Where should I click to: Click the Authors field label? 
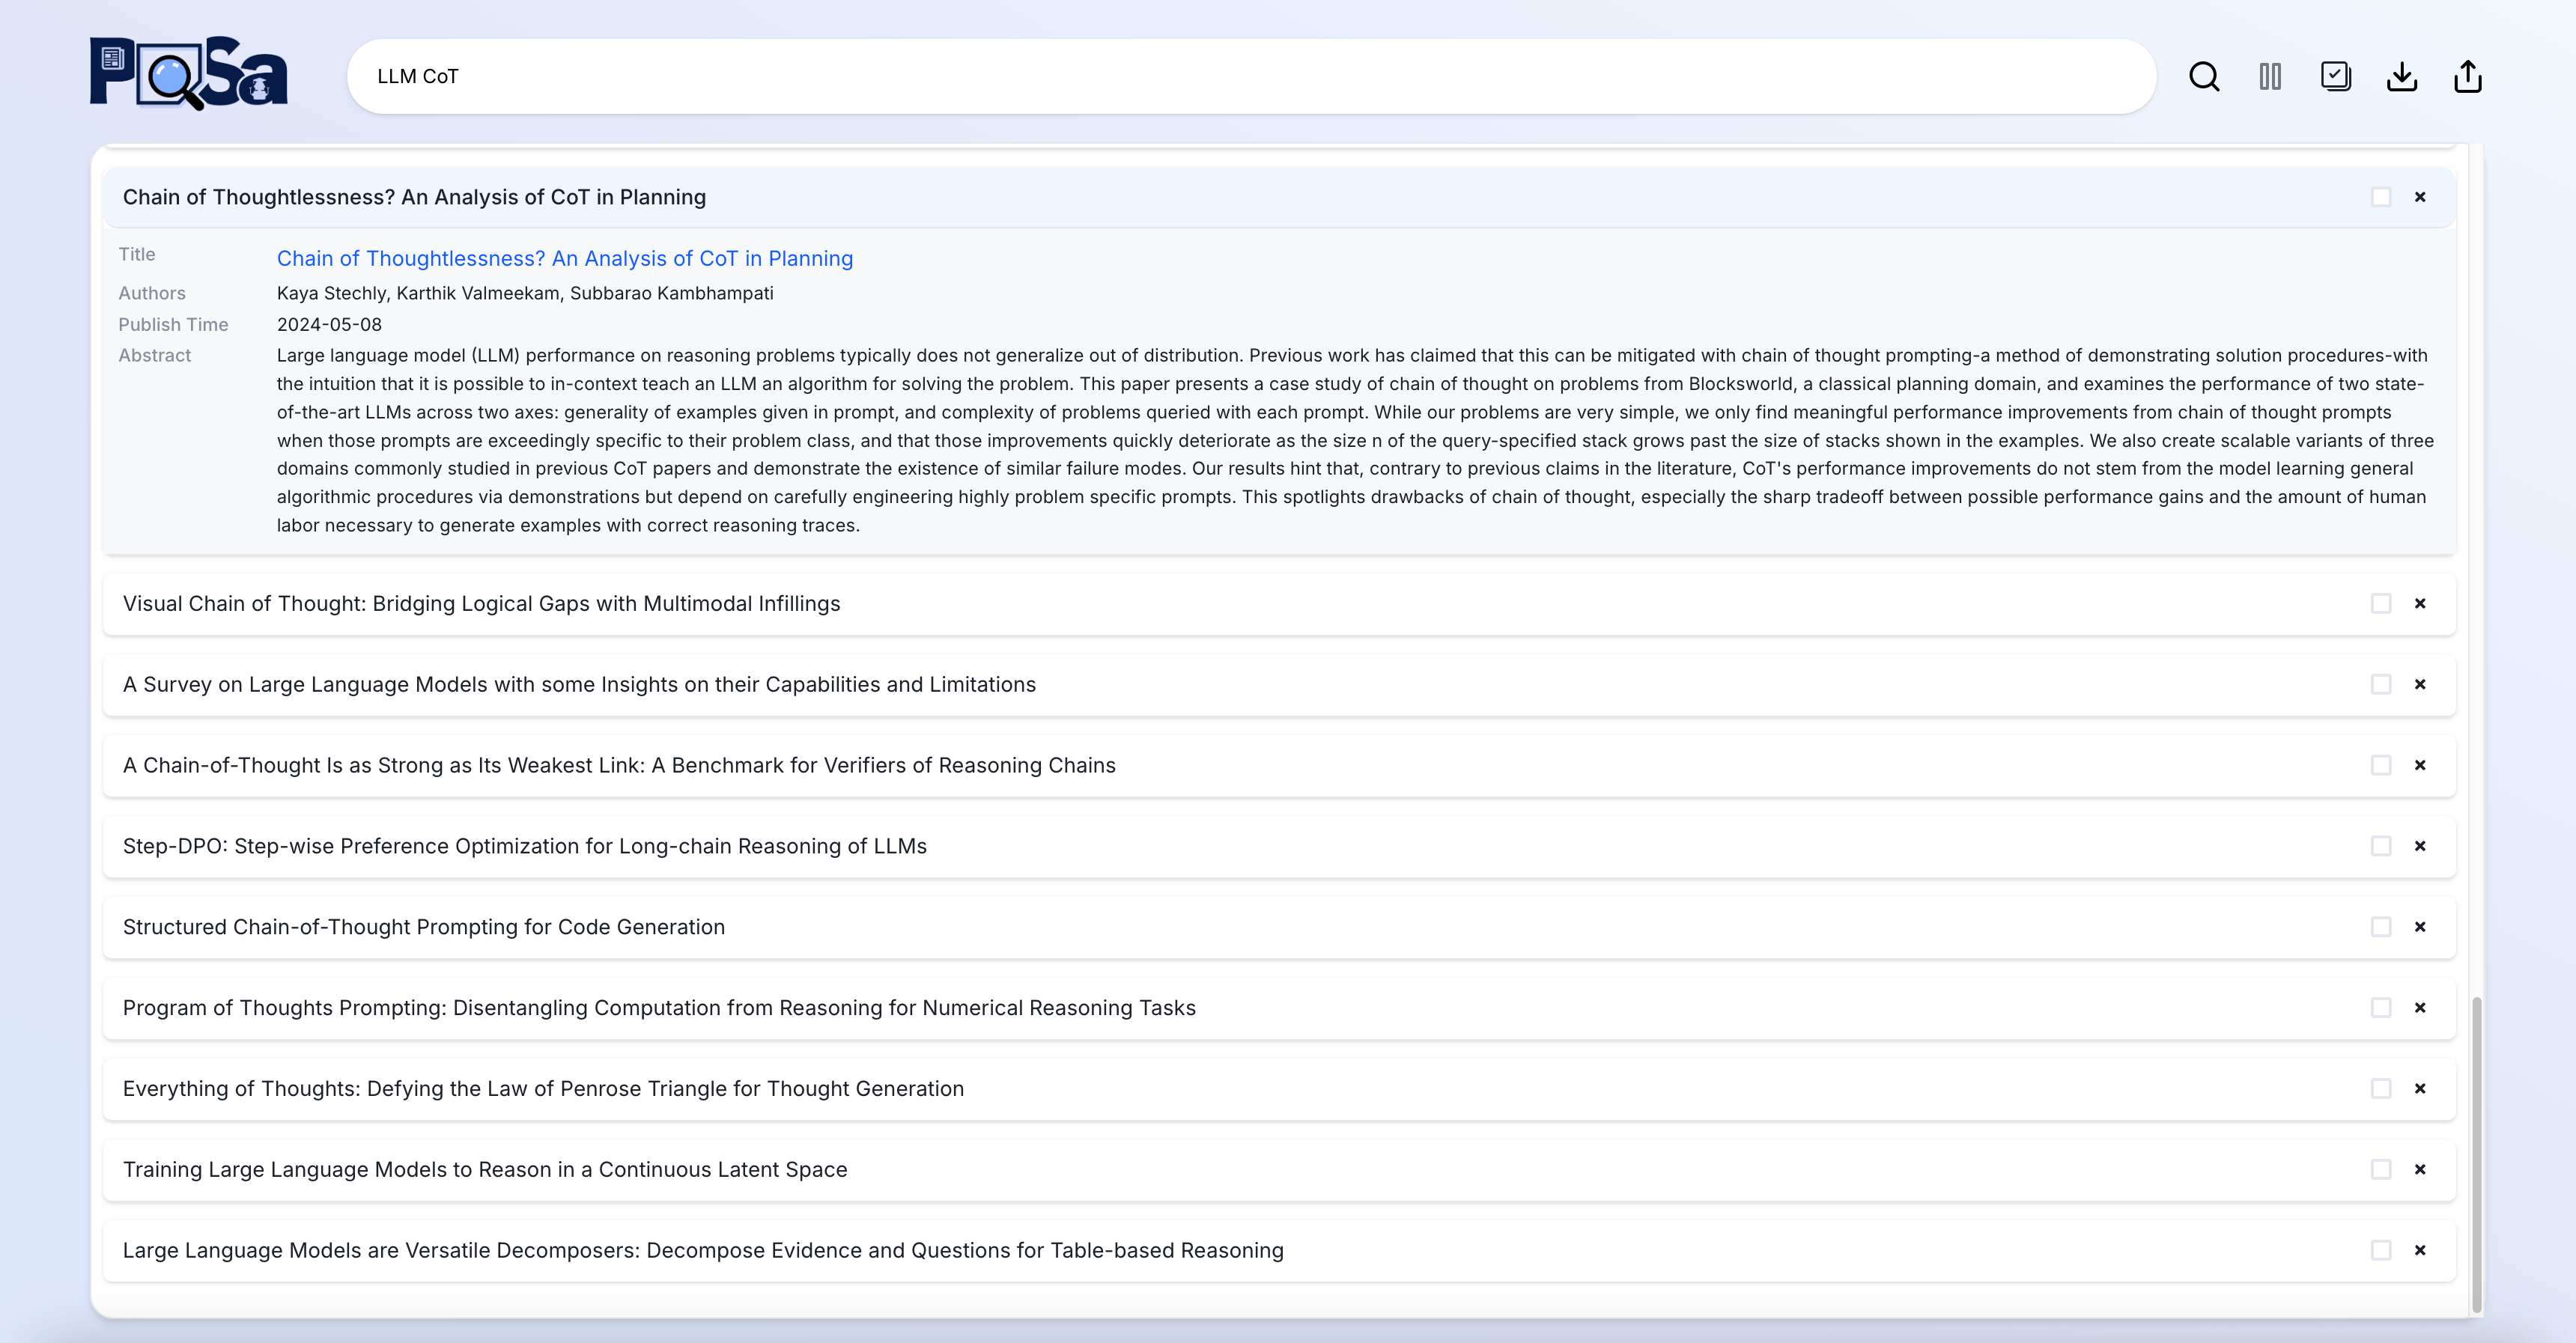click(x=152, y=293)
